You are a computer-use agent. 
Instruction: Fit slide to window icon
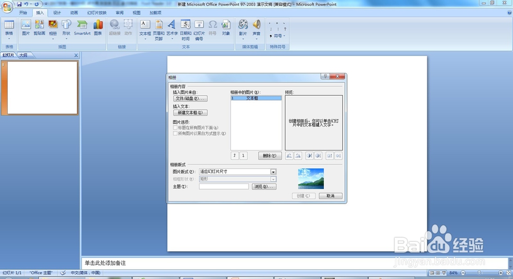[x=509, y=273]
